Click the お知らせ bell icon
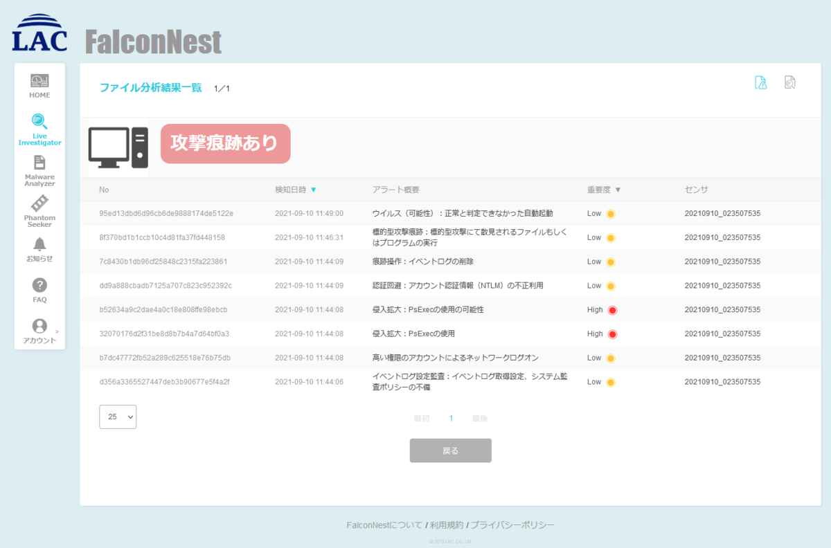Screen dimensions: 831x548 tap(39, 244)
